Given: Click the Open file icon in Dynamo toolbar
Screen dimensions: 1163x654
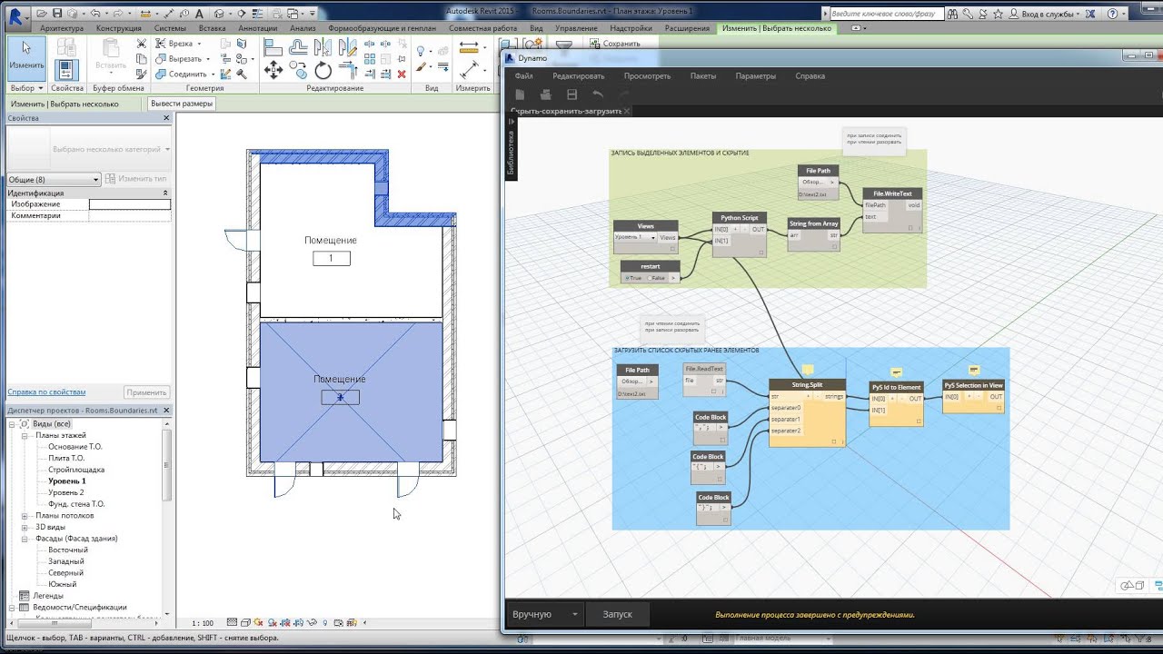Looking at the screenshot, I should (546, 94).
